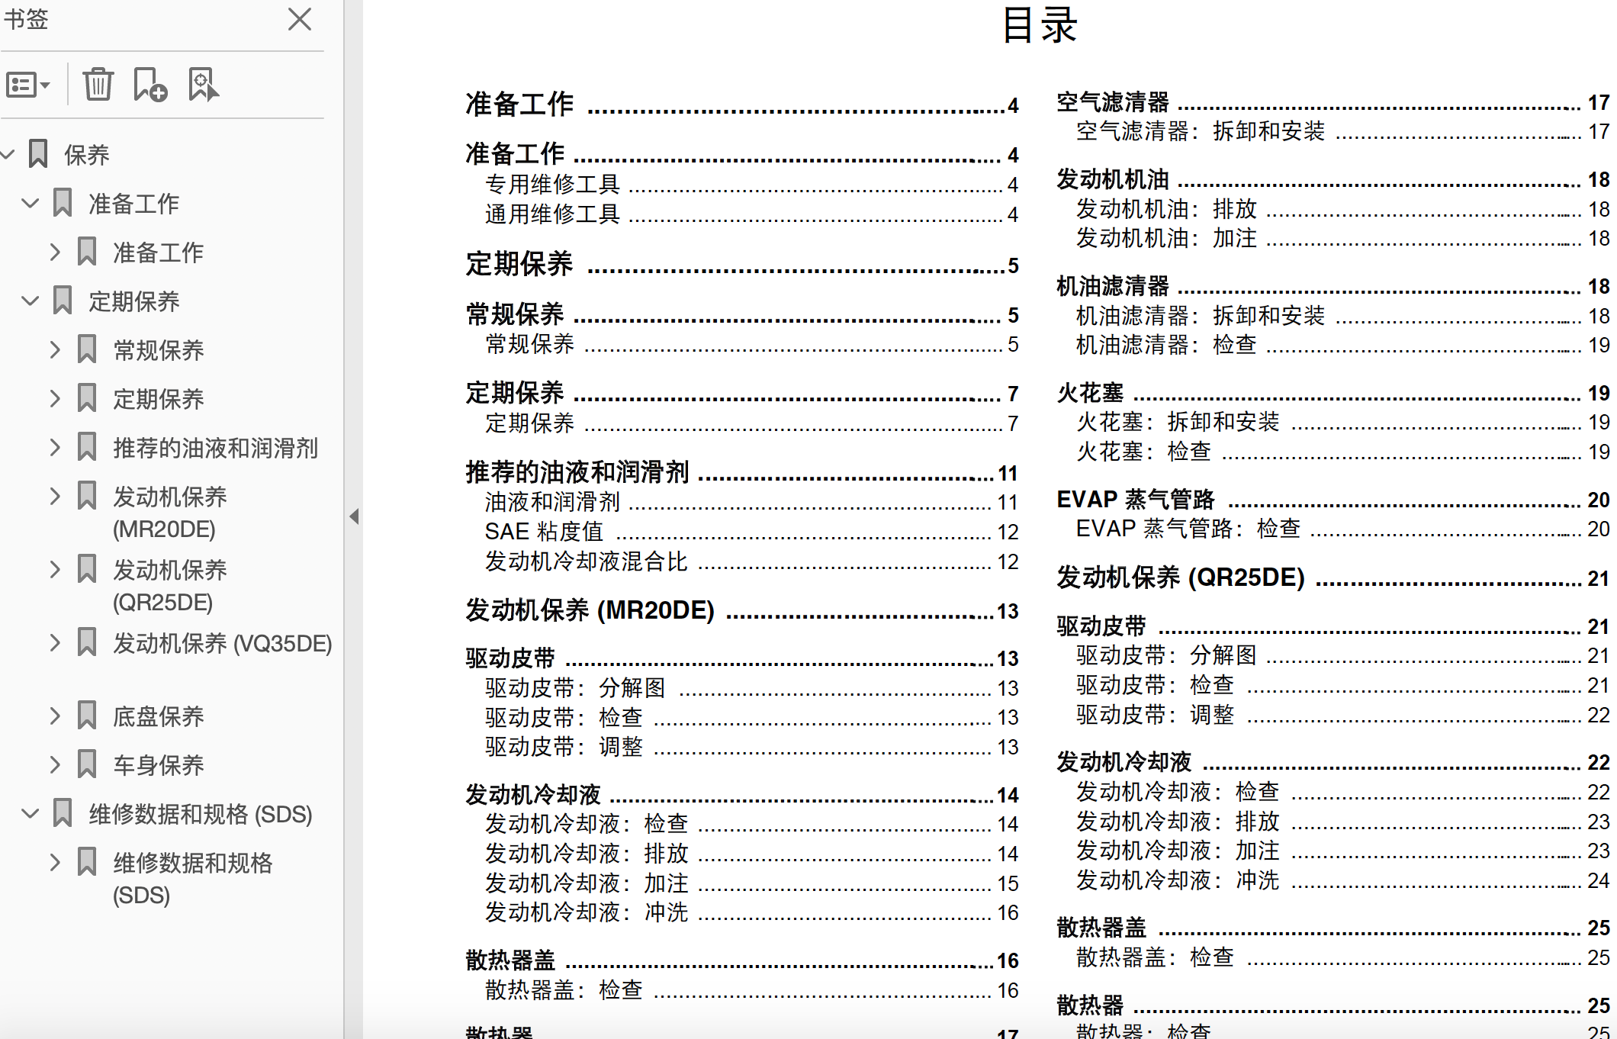This screenshot has width=1617, height=1039.
Task: Collapse the 保养 root bookmark
Action: pyautogui.click(x=8, y=155)
